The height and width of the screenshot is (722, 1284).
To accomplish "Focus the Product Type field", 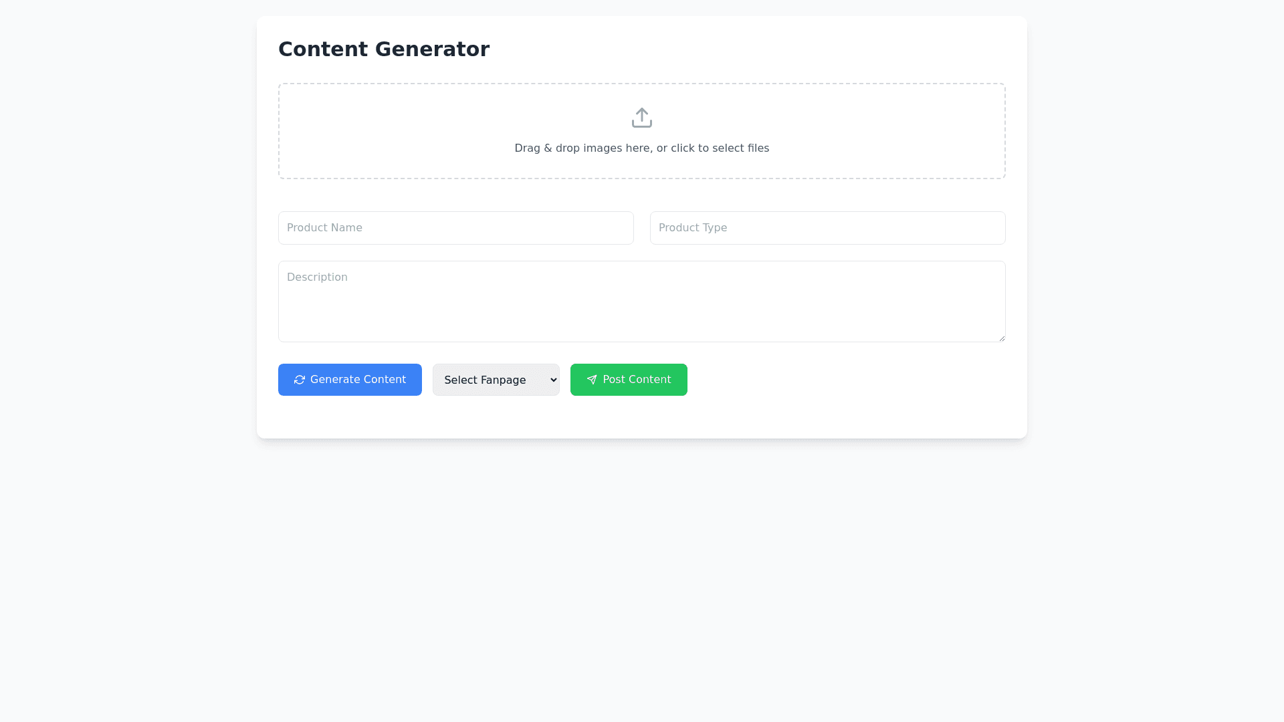I will pos(827,228).
